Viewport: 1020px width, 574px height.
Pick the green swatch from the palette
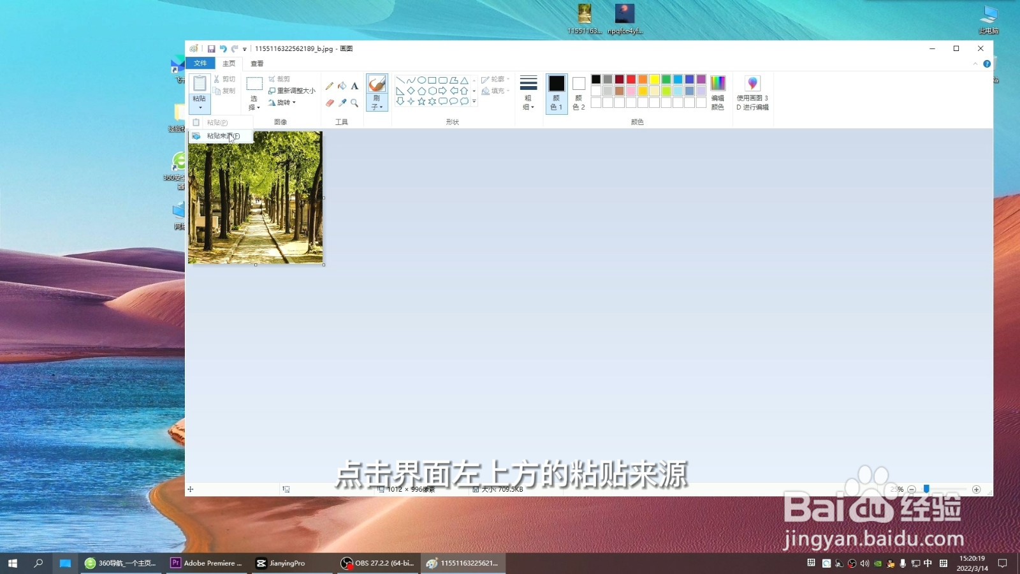tap(666, 79)
